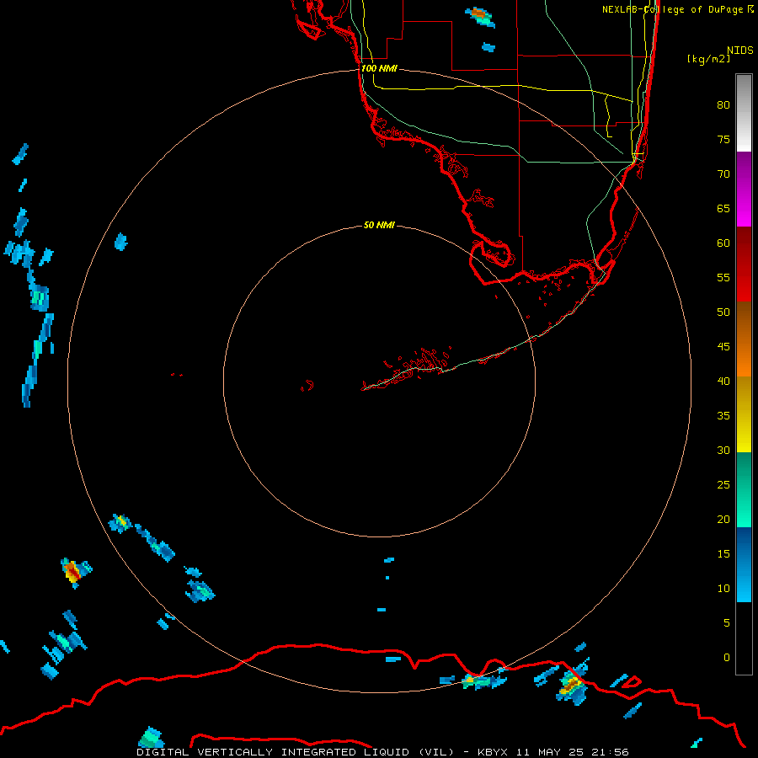Click 'DIGITAL VERTICALLY INTEGRATED LIQUID (VIL)' product title
This screenshot has height=758, width=758.
click(x=296, y=752)
